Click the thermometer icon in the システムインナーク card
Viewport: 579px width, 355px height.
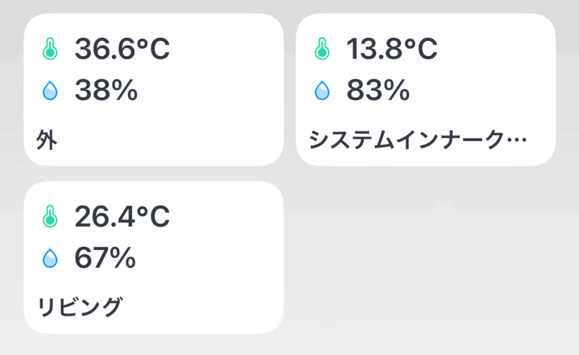point(322,49)
